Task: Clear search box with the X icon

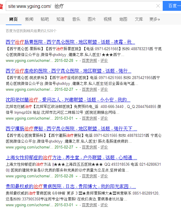Action: tap(158, 6)
